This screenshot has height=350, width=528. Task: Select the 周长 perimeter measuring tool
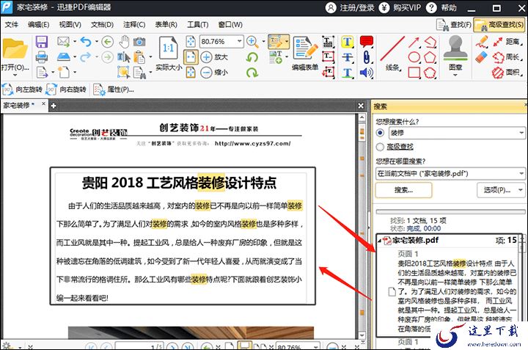(507, 57)
